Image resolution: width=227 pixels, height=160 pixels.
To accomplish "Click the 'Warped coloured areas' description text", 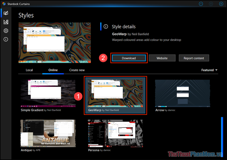I will coord(147,40).
